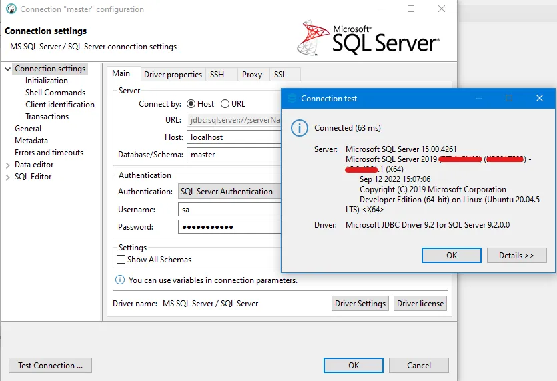Viewport: 557px width, 381px height.
Task: Click the Details >> button
Action: [516, 255]
